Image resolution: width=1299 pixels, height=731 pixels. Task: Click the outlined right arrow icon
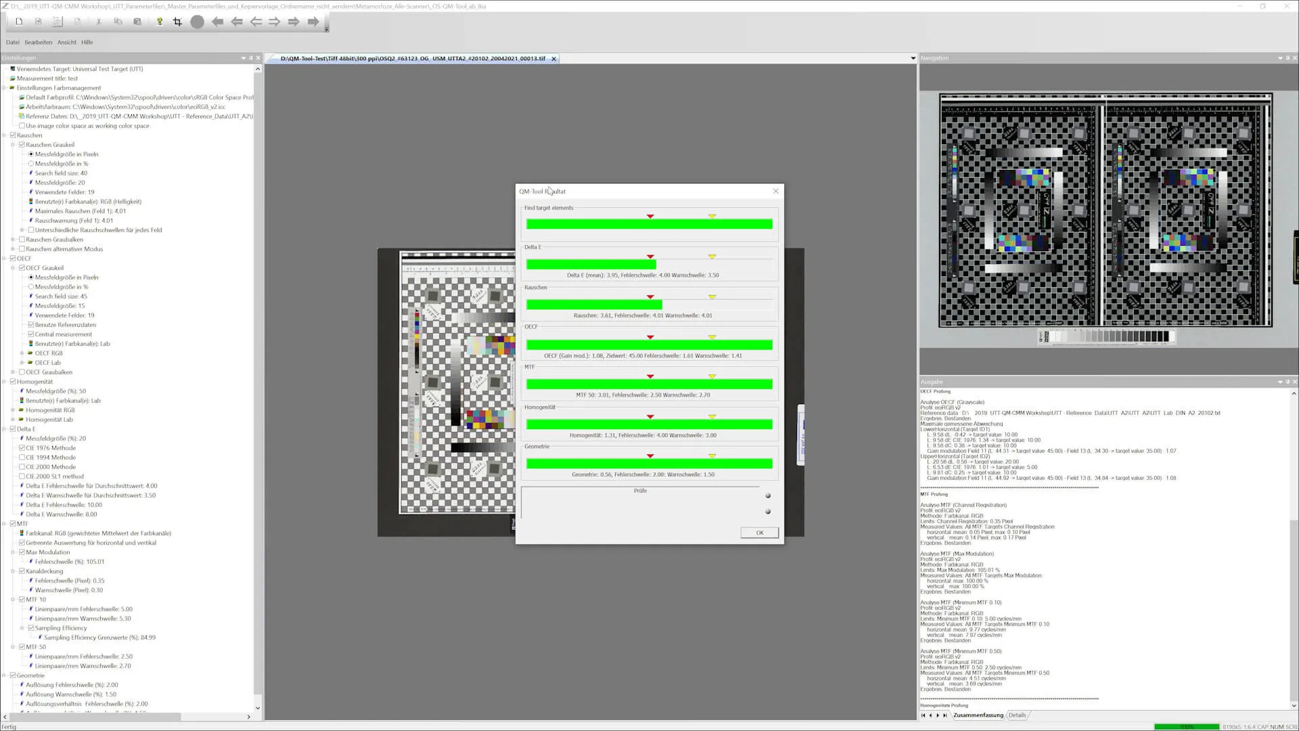pos(274,22)
